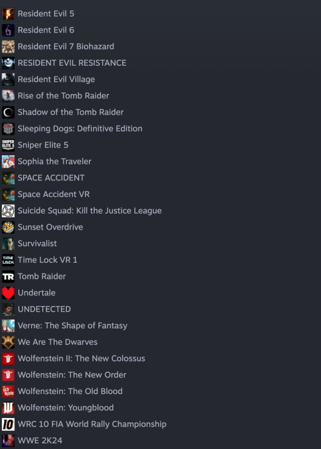Image resolution: width=321 pixels, height=449 pixels.
Task: Click the Shadow of the Tomb Raider eclipse icon
Action: tap(8, 112)
